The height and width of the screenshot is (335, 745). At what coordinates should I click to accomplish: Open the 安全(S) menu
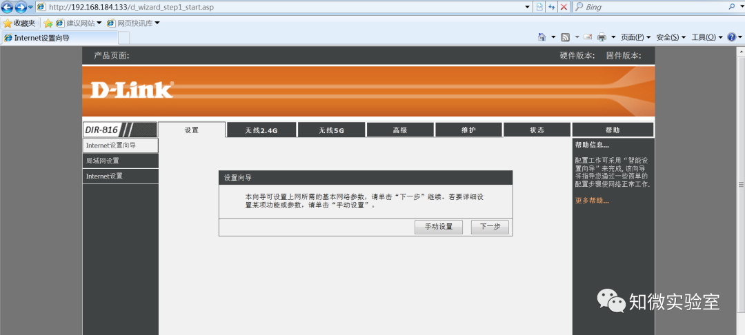click(671, 37)
